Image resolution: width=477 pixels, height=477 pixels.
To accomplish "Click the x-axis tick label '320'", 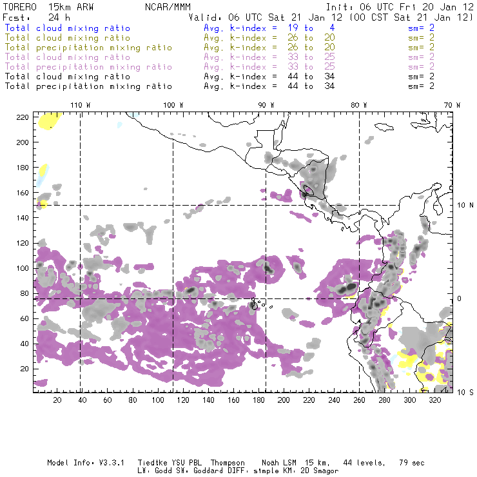I will [435, 400].
